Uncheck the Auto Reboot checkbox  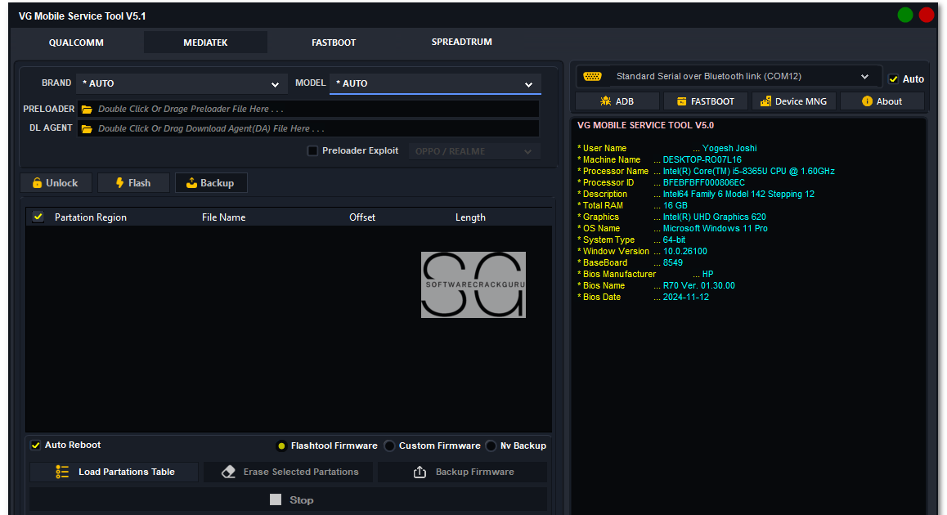pos(36,445)
